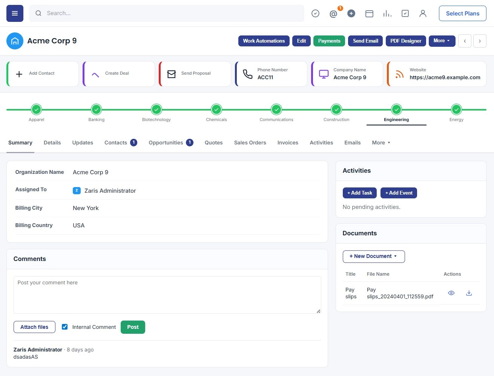The height and width of the screenshot is (376, 494).
Task: Click the New York billing city value
Action: [x=86, y=208]
